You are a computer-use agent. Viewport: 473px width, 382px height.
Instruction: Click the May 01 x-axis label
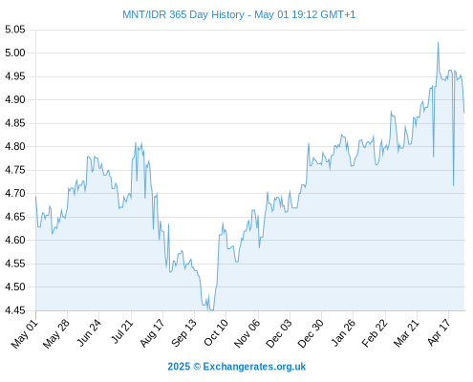tap(25, 334)
